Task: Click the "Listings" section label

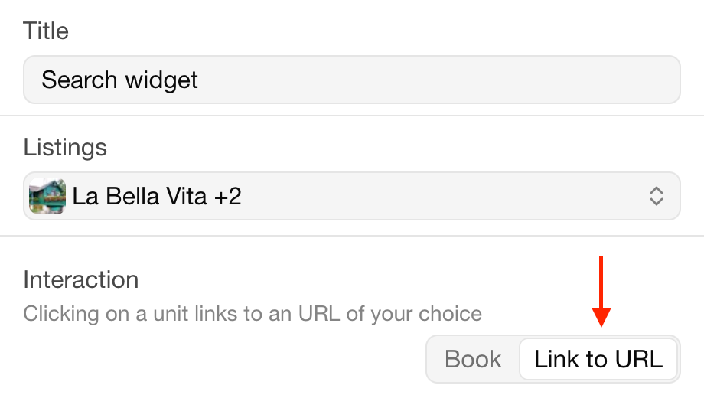Action: click(65, 147)
